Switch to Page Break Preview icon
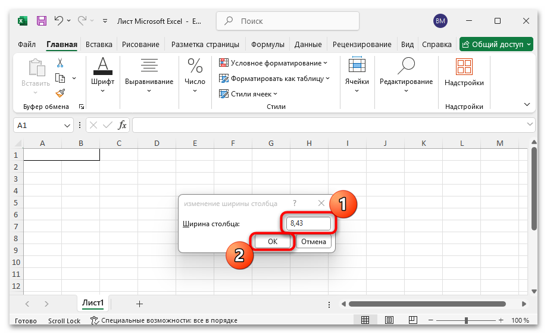 [413, 320]
